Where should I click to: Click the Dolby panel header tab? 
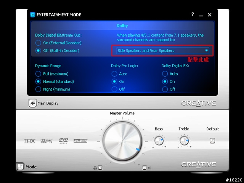tap(122, 26)
